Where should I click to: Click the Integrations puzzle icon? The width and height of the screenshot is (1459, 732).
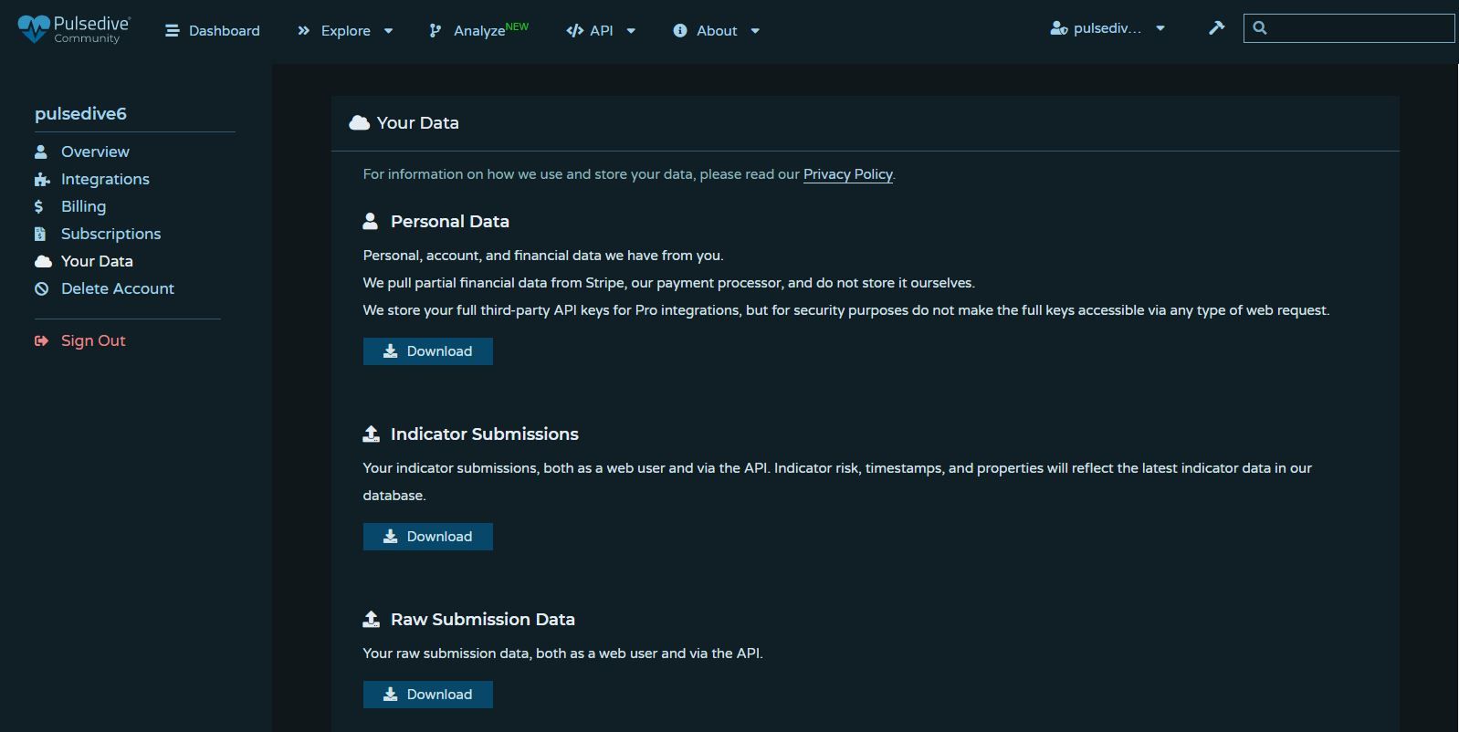click(42, 179)
